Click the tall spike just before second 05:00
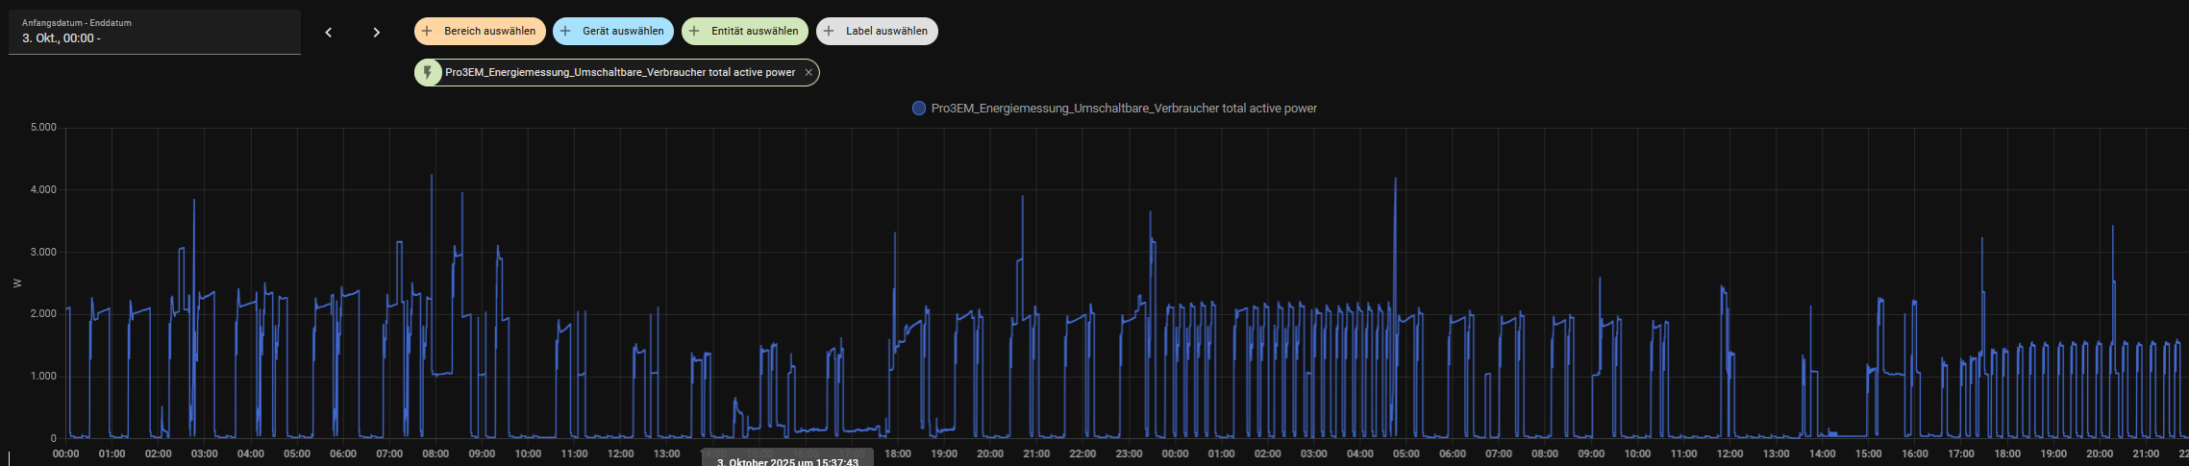The height and width of the screenshot is (466, 2189). tap(1395, 180)
